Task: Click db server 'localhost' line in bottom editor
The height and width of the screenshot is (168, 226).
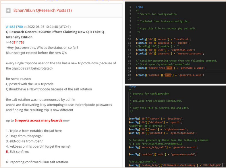Action: click(x=156, y=119)
